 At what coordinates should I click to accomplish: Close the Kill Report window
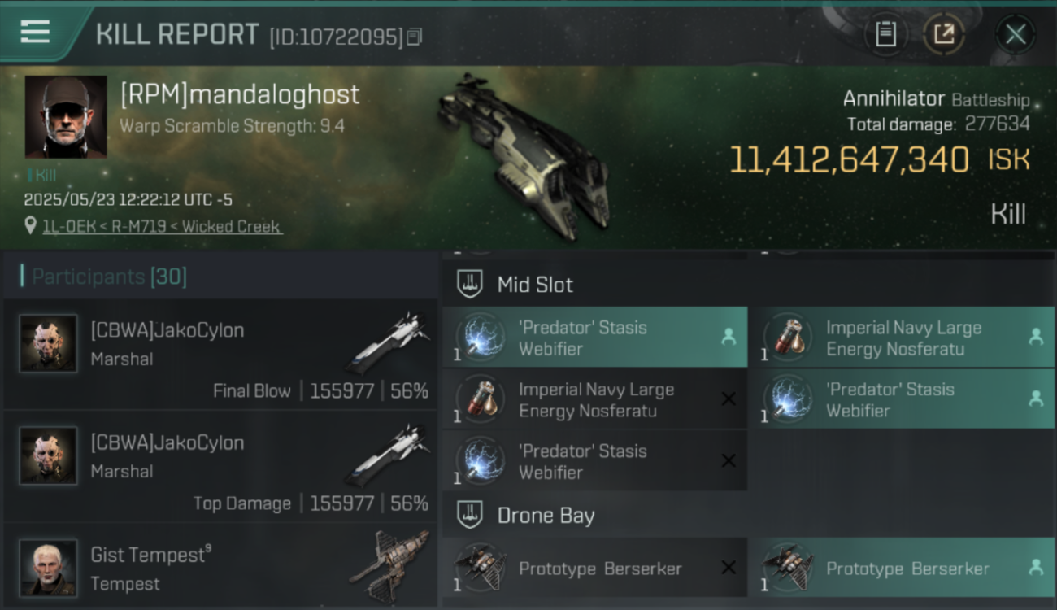1016,34
